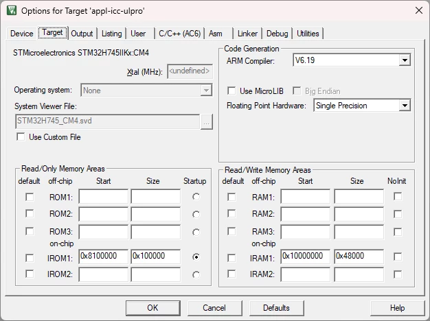Click the ROM3 Size field
The image size is (430, 321).
point(156,232)
